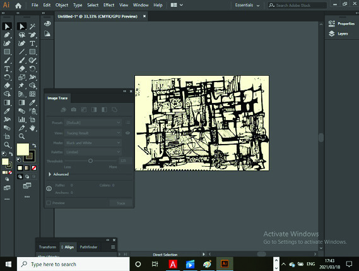This screenshot has width=359, height=271.
Task: Click the Home icon
Action: coord(18,6)
